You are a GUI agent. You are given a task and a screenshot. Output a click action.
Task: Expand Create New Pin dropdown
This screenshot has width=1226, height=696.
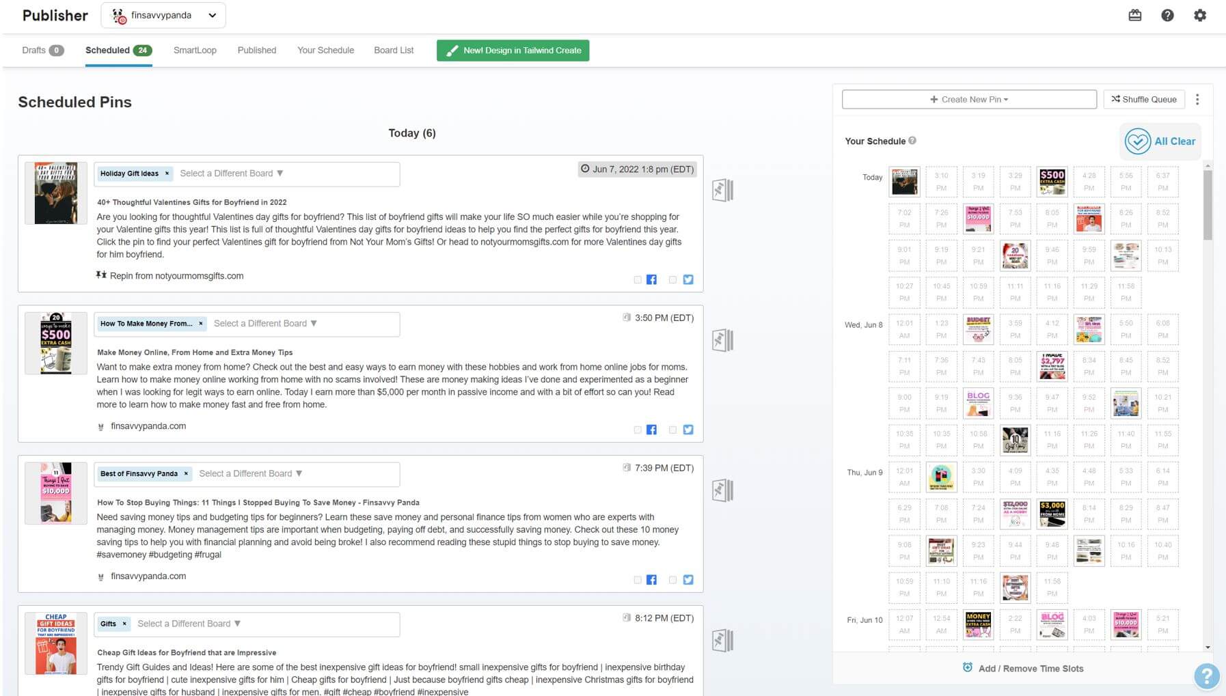click(x=969, y=100)
